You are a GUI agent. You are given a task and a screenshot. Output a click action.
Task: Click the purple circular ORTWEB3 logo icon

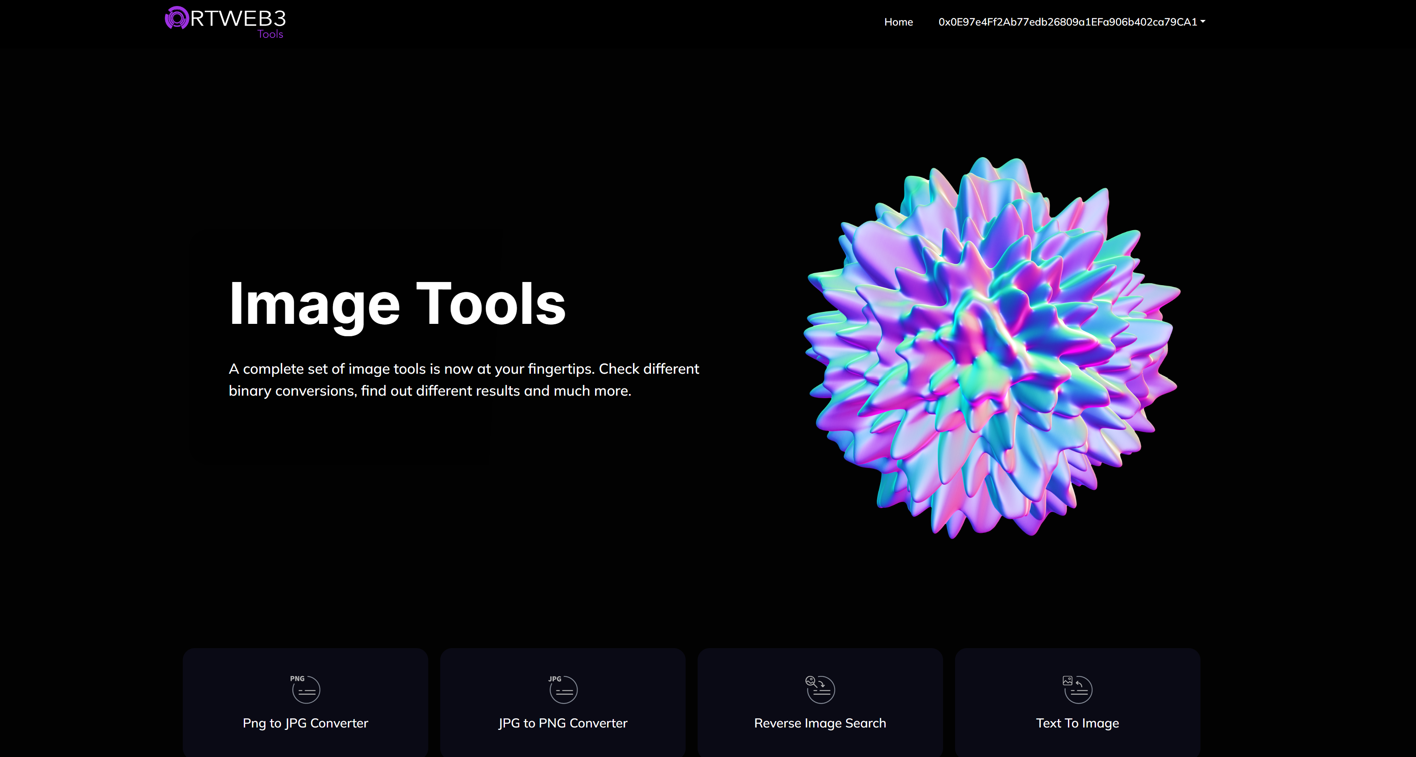176,18
